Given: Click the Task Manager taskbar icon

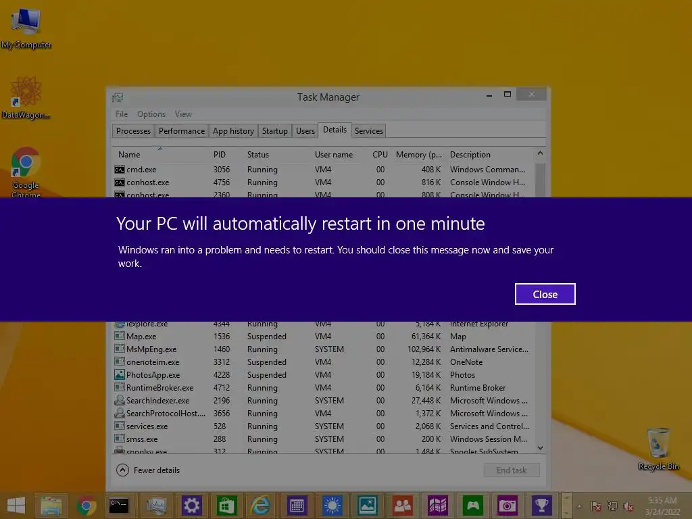Looking at the screenshot, I should click(156, 505).
